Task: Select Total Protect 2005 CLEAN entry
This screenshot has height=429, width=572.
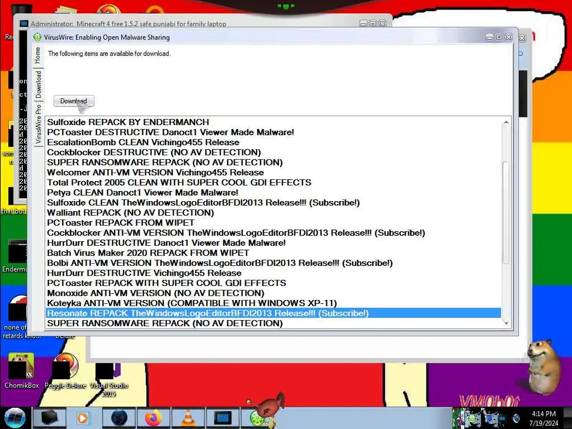Action: tap(274, 183)
